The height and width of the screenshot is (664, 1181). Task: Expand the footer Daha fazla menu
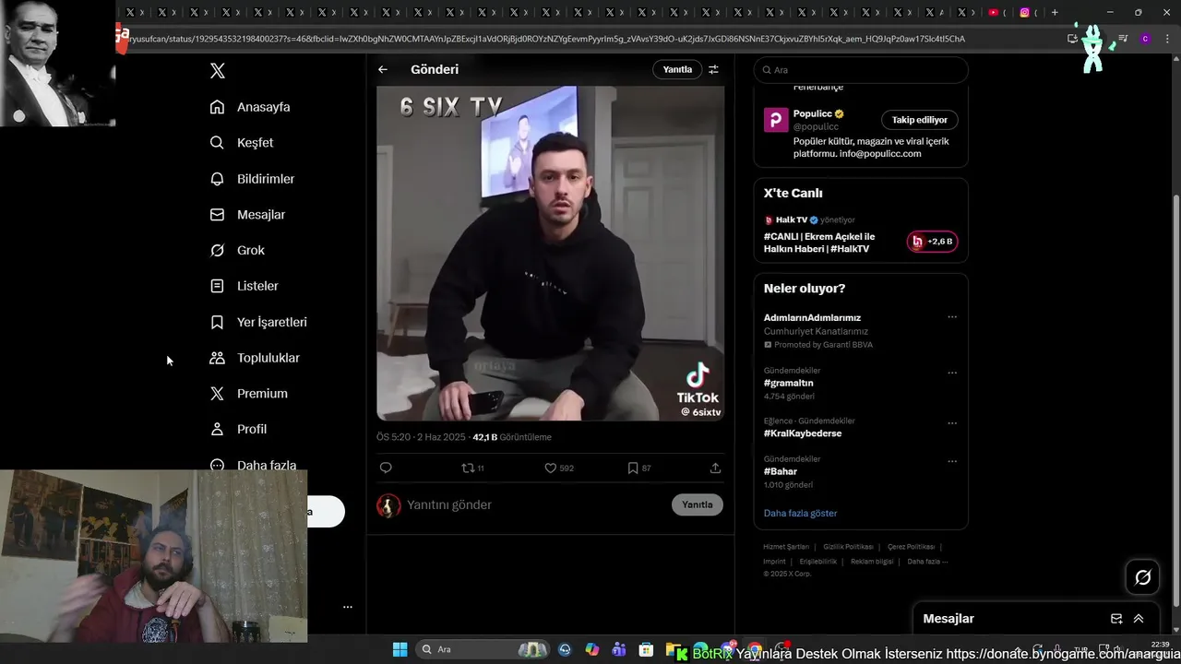tap(927, 562)
